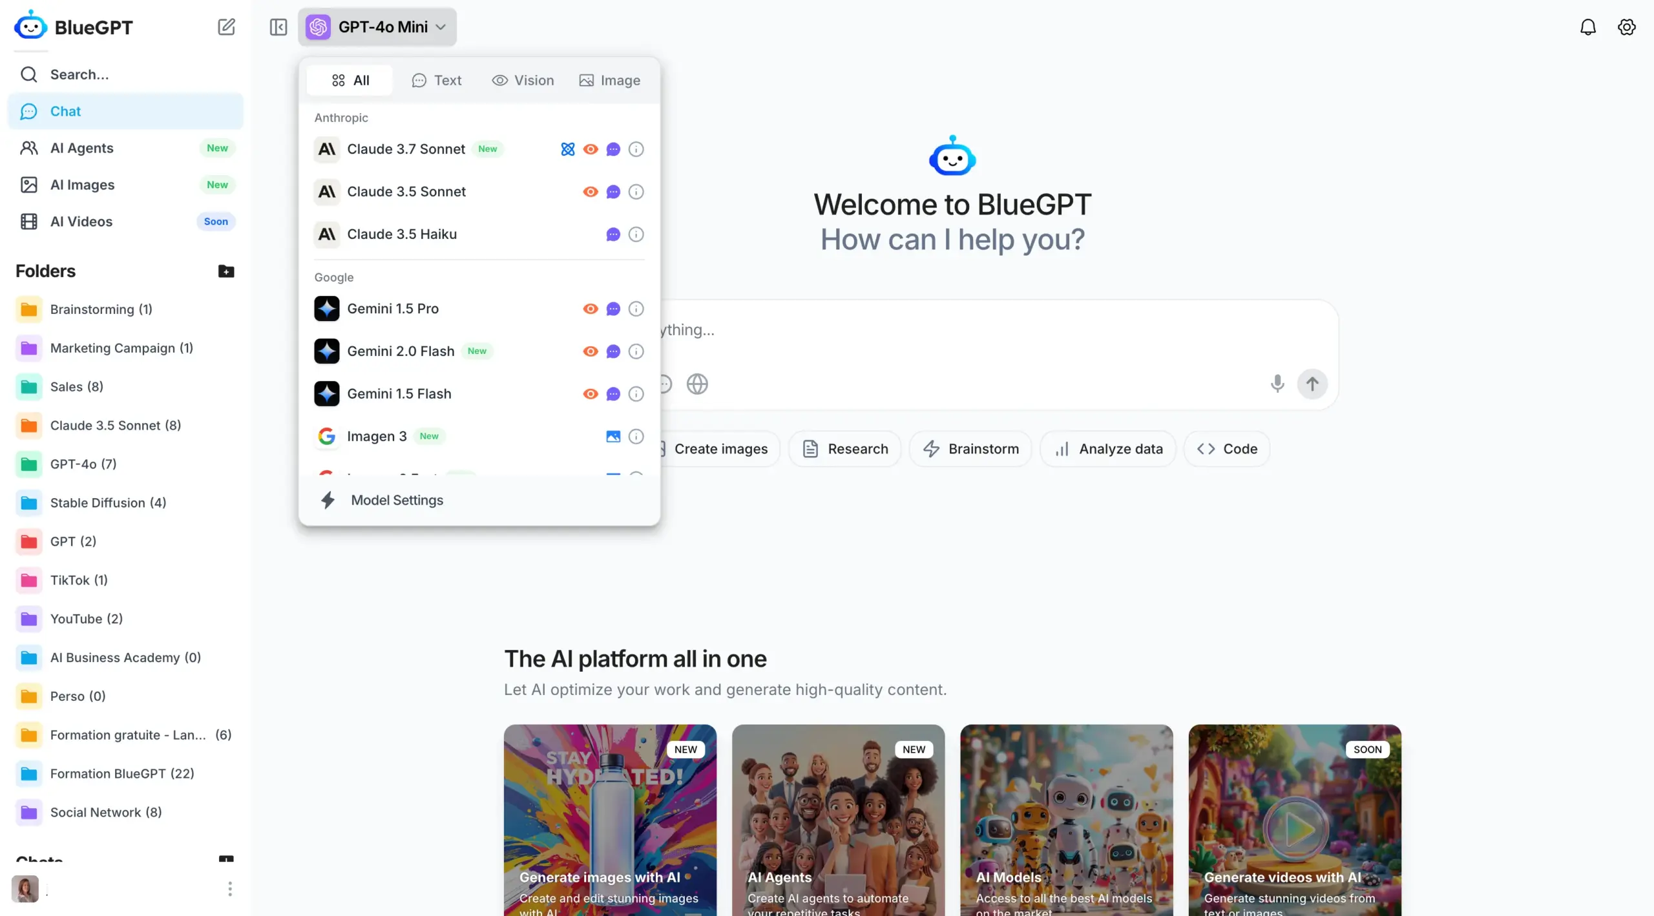Open the Stable Diffusion folder
This screenshot has height=916, width=1654.
[x=125, y=503]
